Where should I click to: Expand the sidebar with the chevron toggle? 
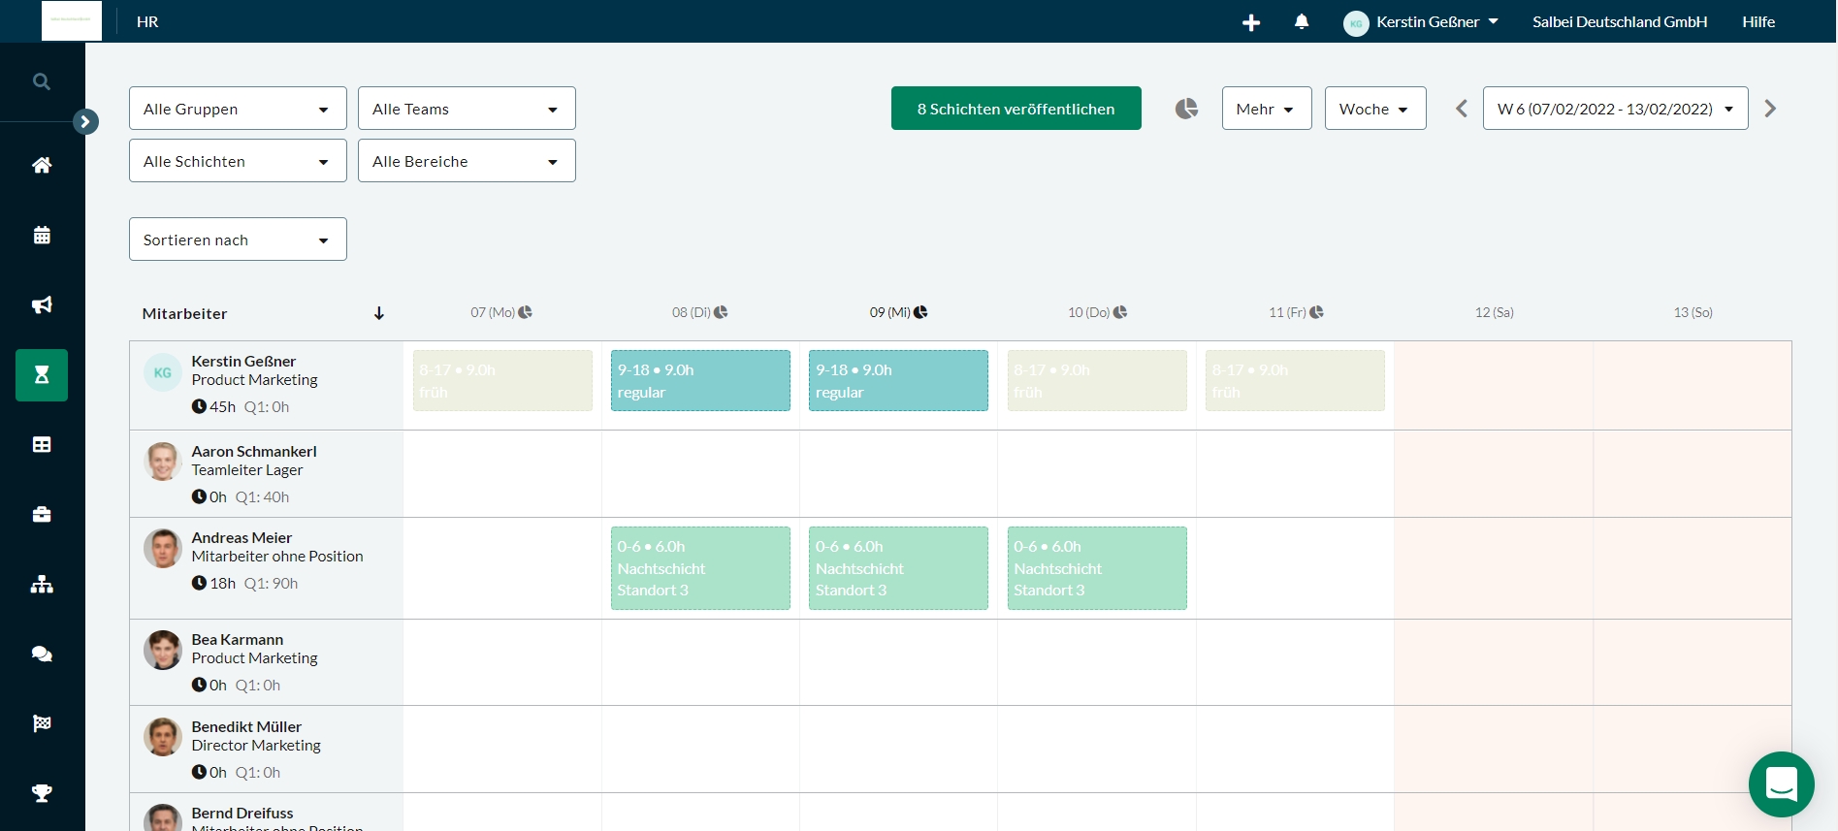point(85,121)
